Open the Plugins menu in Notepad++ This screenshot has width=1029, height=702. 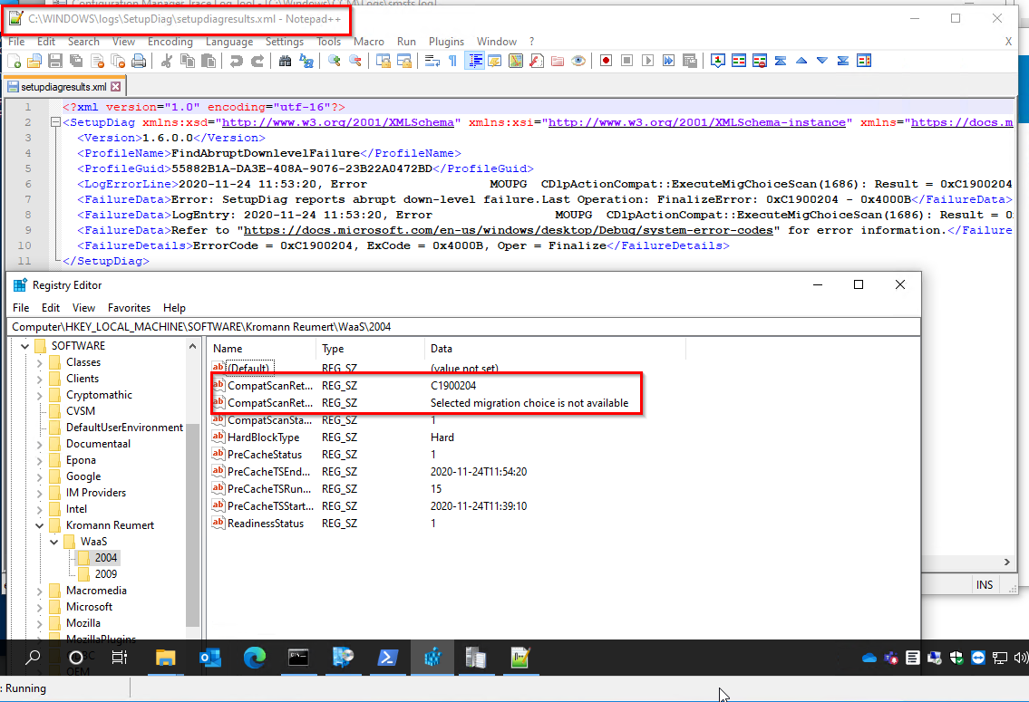[446, 42]
